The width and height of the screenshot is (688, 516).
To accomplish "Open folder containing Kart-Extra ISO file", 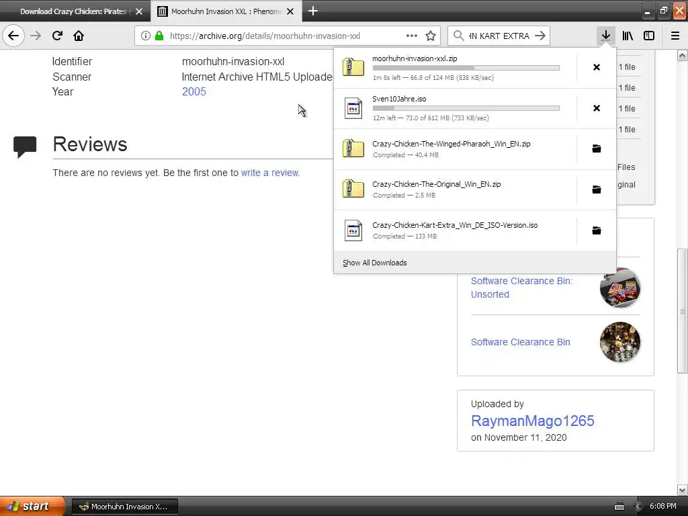I will (x=597, y=230).
